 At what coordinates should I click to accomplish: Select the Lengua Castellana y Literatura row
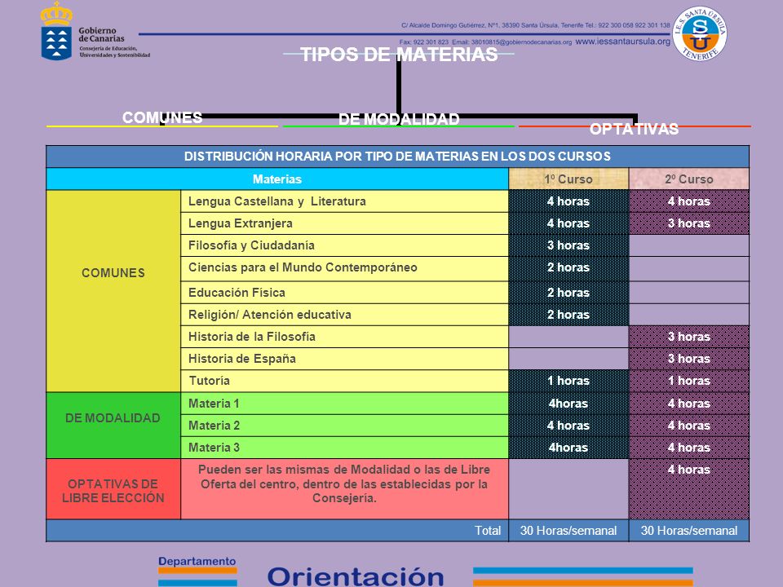344,201
